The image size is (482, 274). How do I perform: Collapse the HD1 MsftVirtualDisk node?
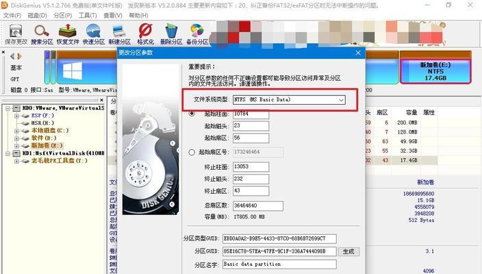(8, 153)
